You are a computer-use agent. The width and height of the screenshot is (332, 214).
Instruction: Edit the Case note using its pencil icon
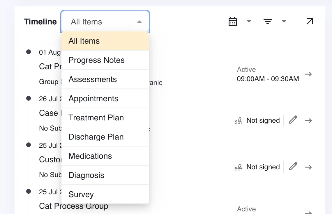(x=293, y=120)
